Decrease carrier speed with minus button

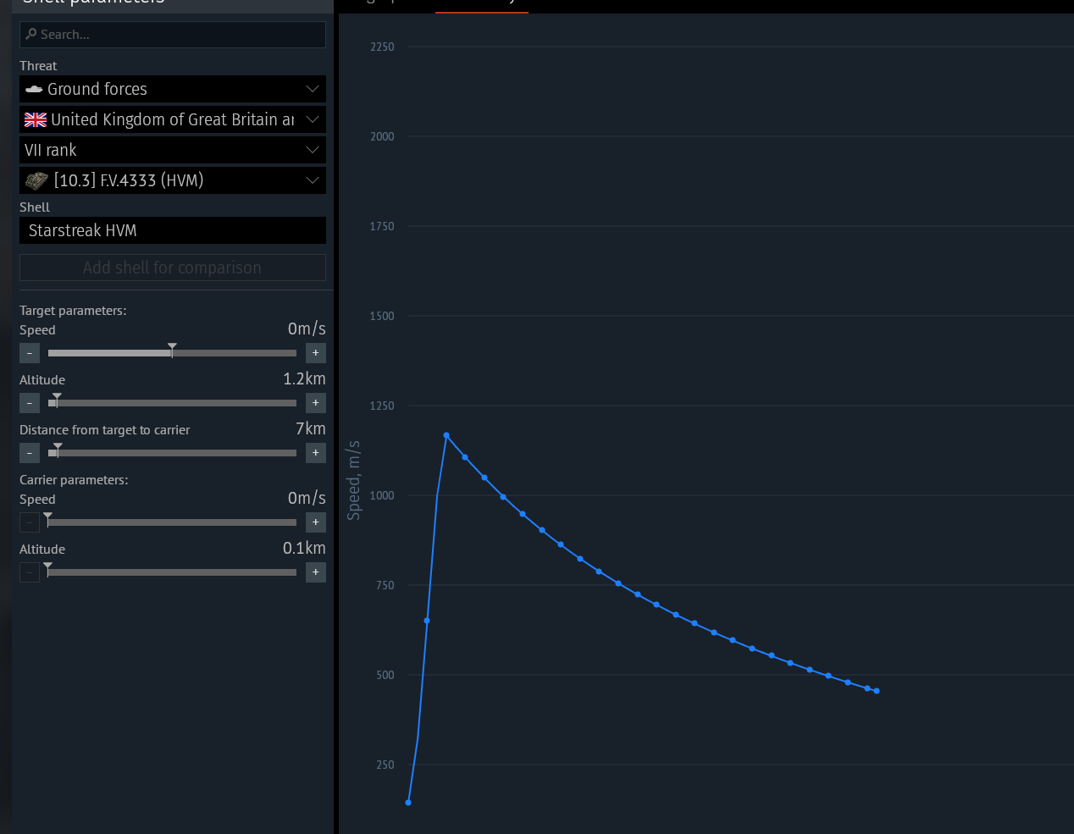pyautogui.click(x=30, y=522)
